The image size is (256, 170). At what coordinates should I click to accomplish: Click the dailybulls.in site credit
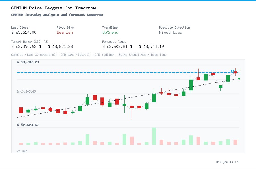point(227,162)
